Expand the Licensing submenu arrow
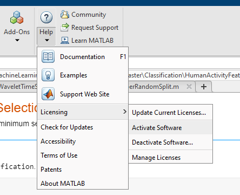 click(x=125, y=112)
